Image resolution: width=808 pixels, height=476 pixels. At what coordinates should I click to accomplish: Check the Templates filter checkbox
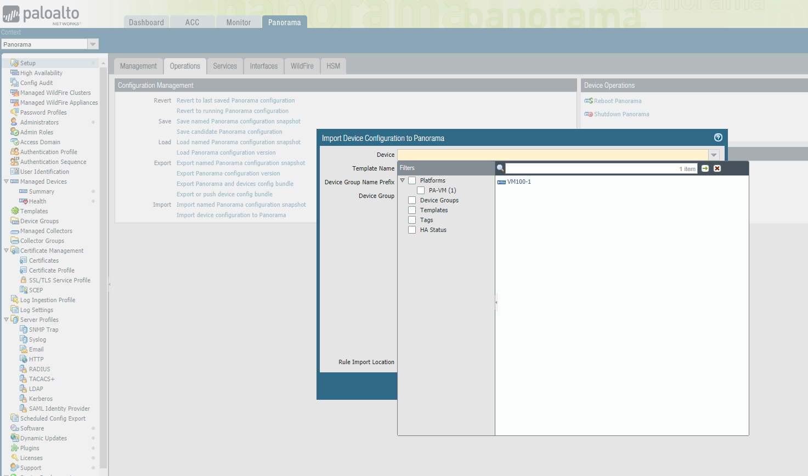click(x=412, y=210)
